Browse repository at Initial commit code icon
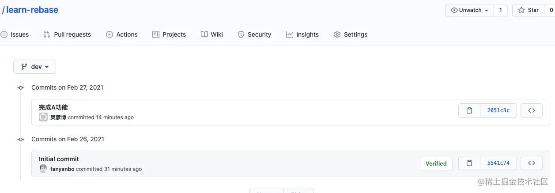This screenshot has height=193, width=555. click(532, 163)
